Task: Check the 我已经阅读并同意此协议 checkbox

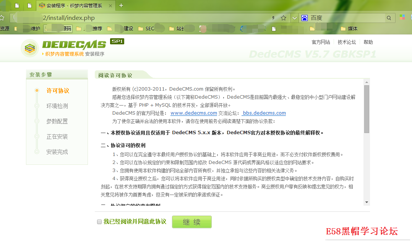Action: coord(99,222)
